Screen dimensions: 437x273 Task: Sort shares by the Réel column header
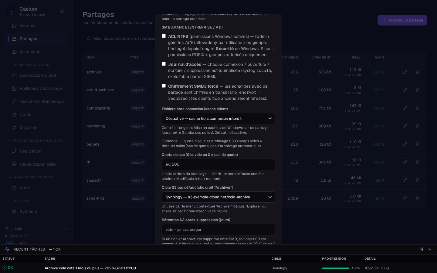pyautogui.click(x=356, y=57)
